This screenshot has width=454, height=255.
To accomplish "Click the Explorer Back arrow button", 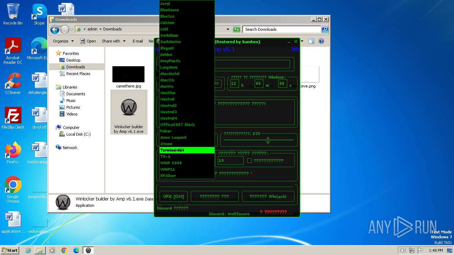I will coord(55,29).
